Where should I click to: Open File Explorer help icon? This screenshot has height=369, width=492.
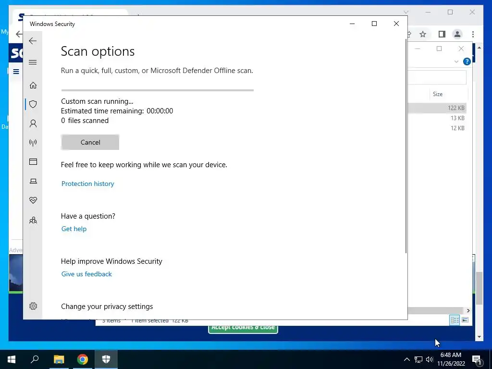(x=467, y=61)
